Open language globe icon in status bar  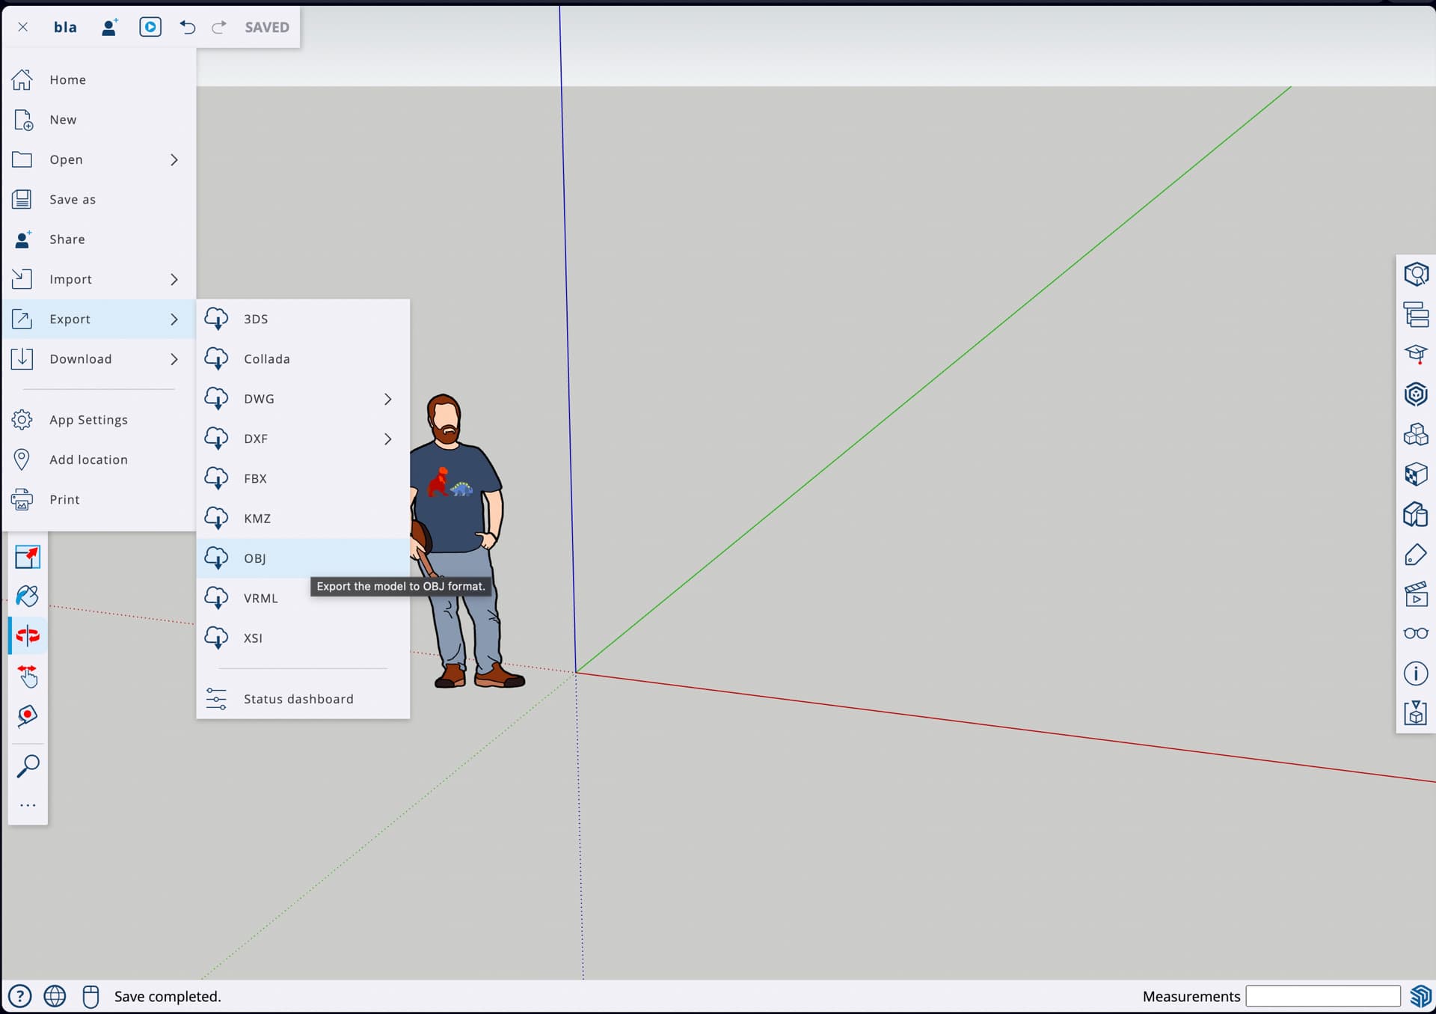coord(55,996)
